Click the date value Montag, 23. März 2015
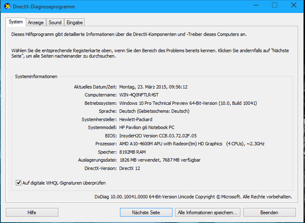The width and height of the screenshot is (305, 223). (x=154, y=87)
